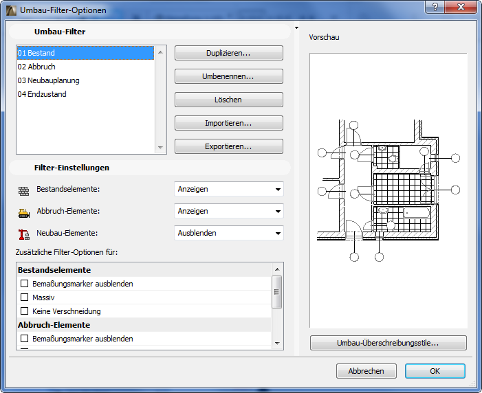Click the Bestandselemente brick wall icon
This screenshot has height=393, width=482.
(23, 191)
